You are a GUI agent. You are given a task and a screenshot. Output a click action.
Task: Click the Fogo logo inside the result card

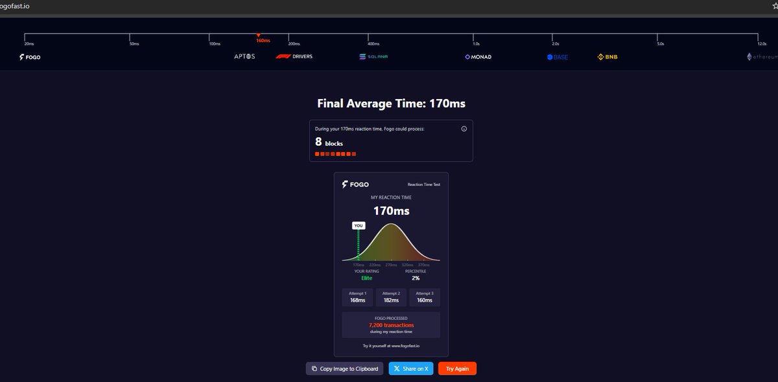[x=355, y=185]
